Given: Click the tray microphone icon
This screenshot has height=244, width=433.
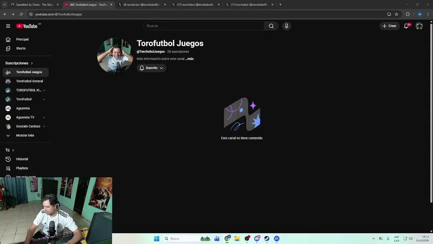Looking at the screenshot, I should click(x=388, y=239).
